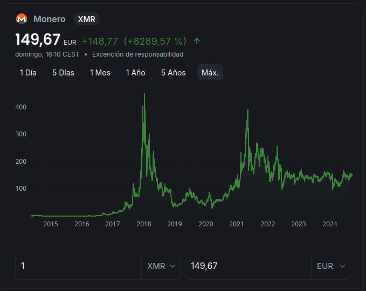This screenshot has width=366, height=291.
Task: Open the Excención de responsabilidad link
Action: (137, 54)
